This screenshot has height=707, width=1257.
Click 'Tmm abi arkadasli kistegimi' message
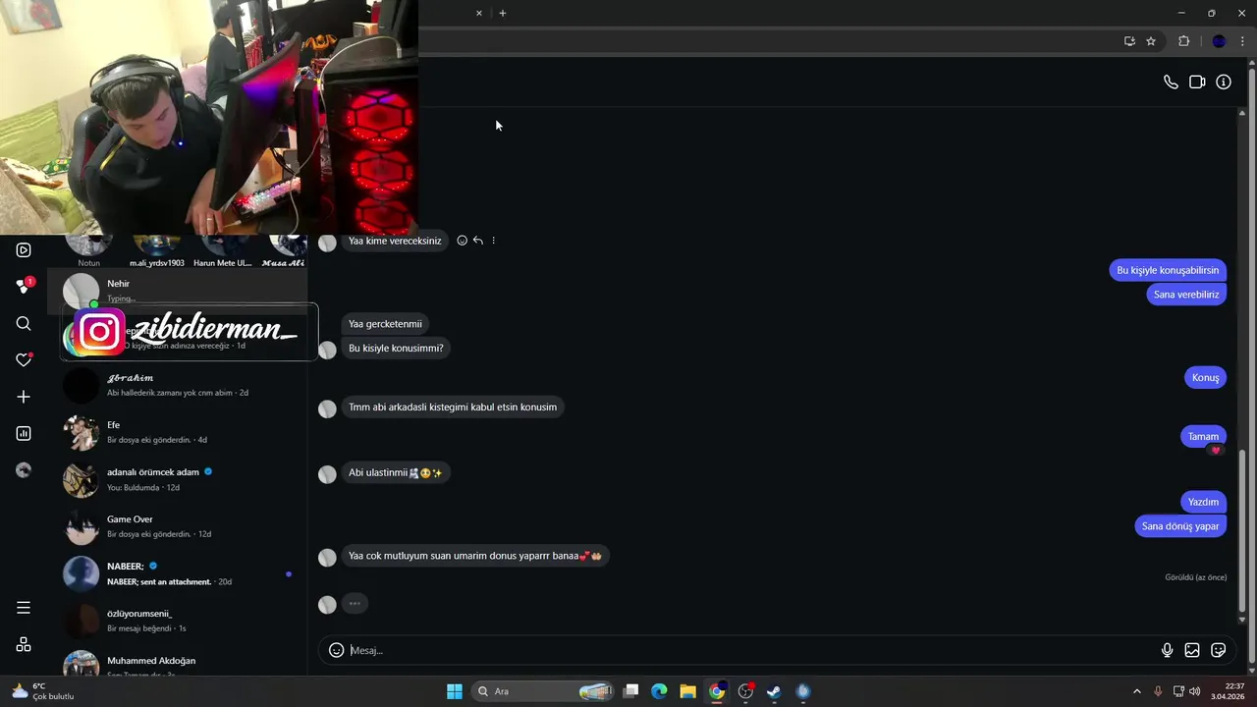(453, 408)
